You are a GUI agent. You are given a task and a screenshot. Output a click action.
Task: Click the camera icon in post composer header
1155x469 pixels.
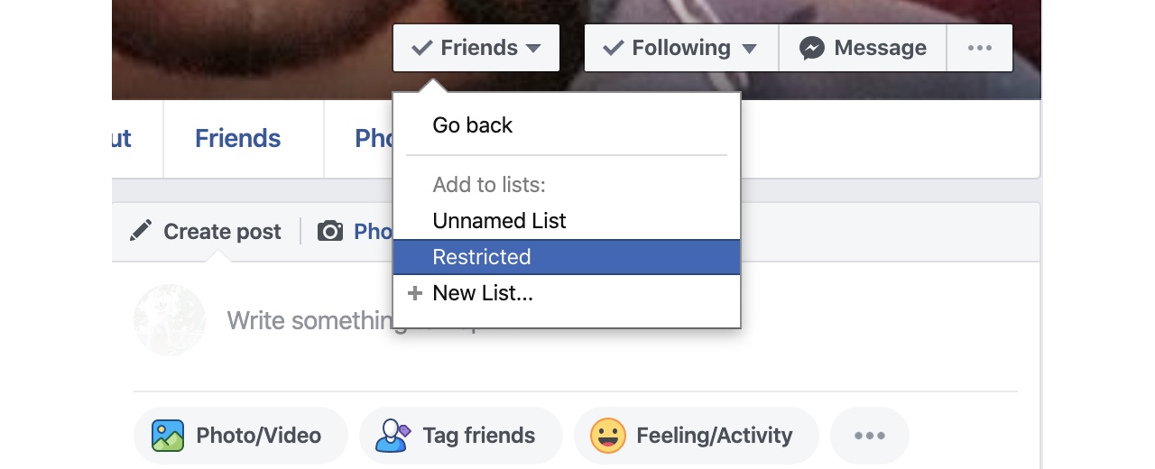[x=330, y=232]
